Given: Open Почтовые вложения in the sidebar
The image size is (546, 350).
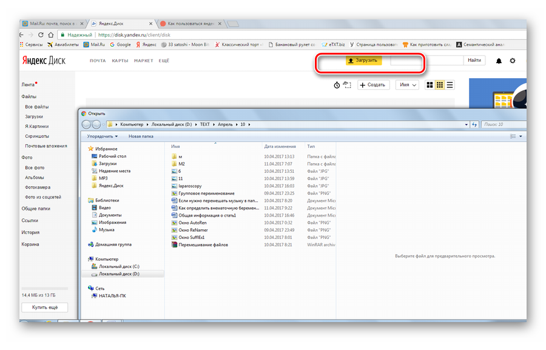Looking at the screenshot, I should 46,146.
